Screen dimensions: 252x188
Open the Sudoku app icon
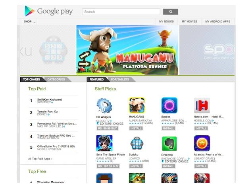pyautogui.click(x=137, y=143)
